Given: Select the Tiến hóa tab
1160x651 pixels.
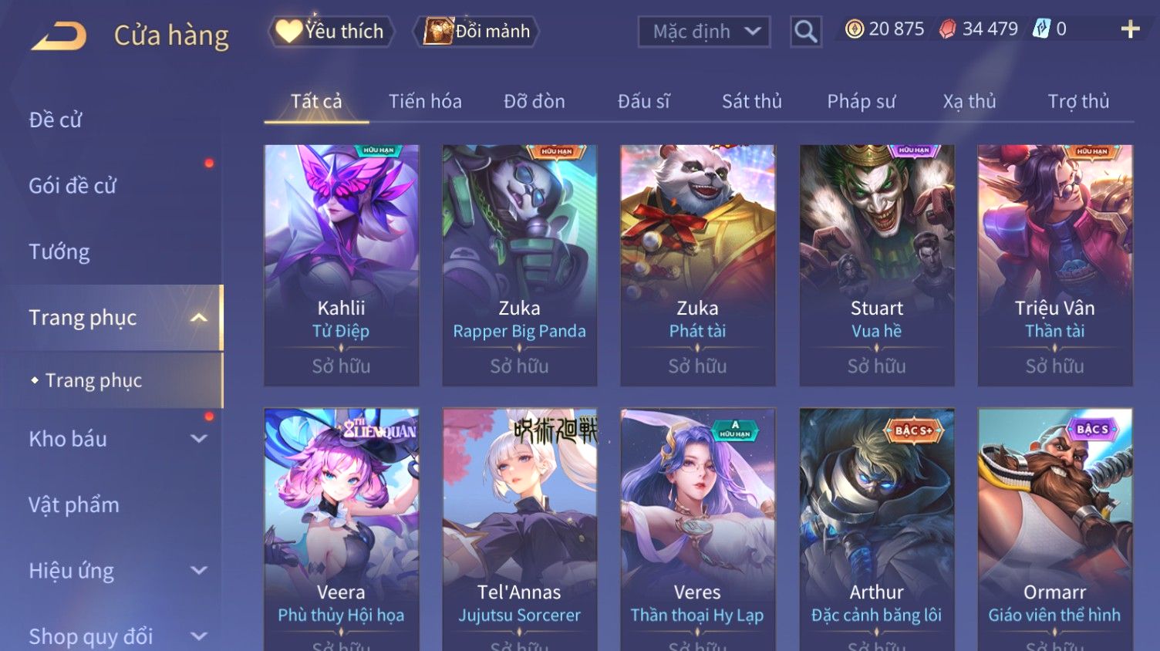Looking at the screenshot, I should coord(425,101).
